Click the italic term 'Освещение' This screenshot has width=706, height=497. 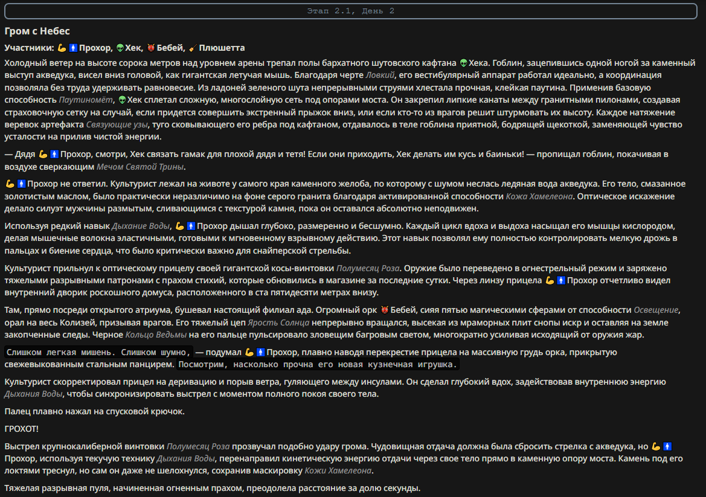(656, 310)
